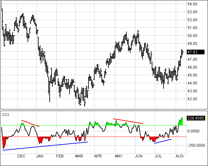Click the 49.00 price axis label
Screen dimensions: 208x166
point(192,44)
